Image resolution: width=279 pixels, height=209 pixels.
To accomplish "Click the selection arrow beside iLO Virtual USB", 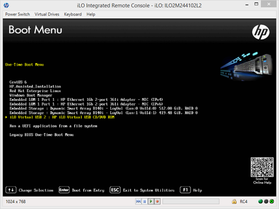I will click(x=6, y=117).
